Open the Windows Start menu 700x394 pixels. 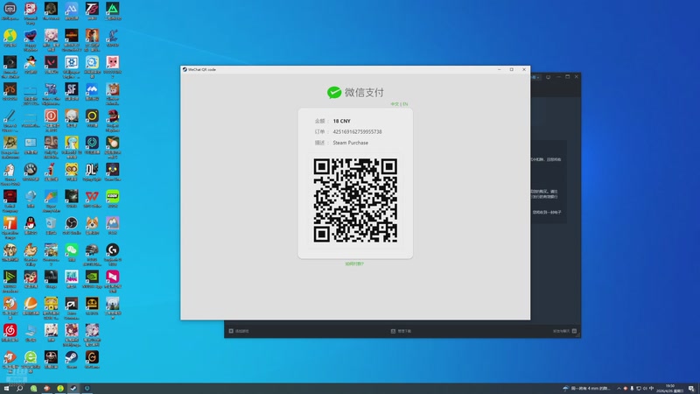[6, 389]
